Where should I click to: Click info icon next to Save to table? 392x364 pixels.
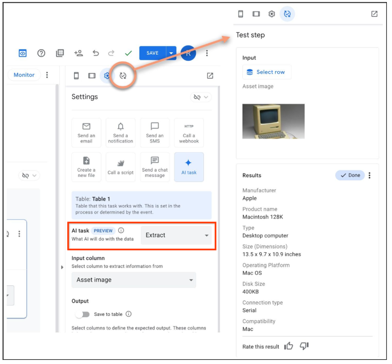[x=128, y=314]
